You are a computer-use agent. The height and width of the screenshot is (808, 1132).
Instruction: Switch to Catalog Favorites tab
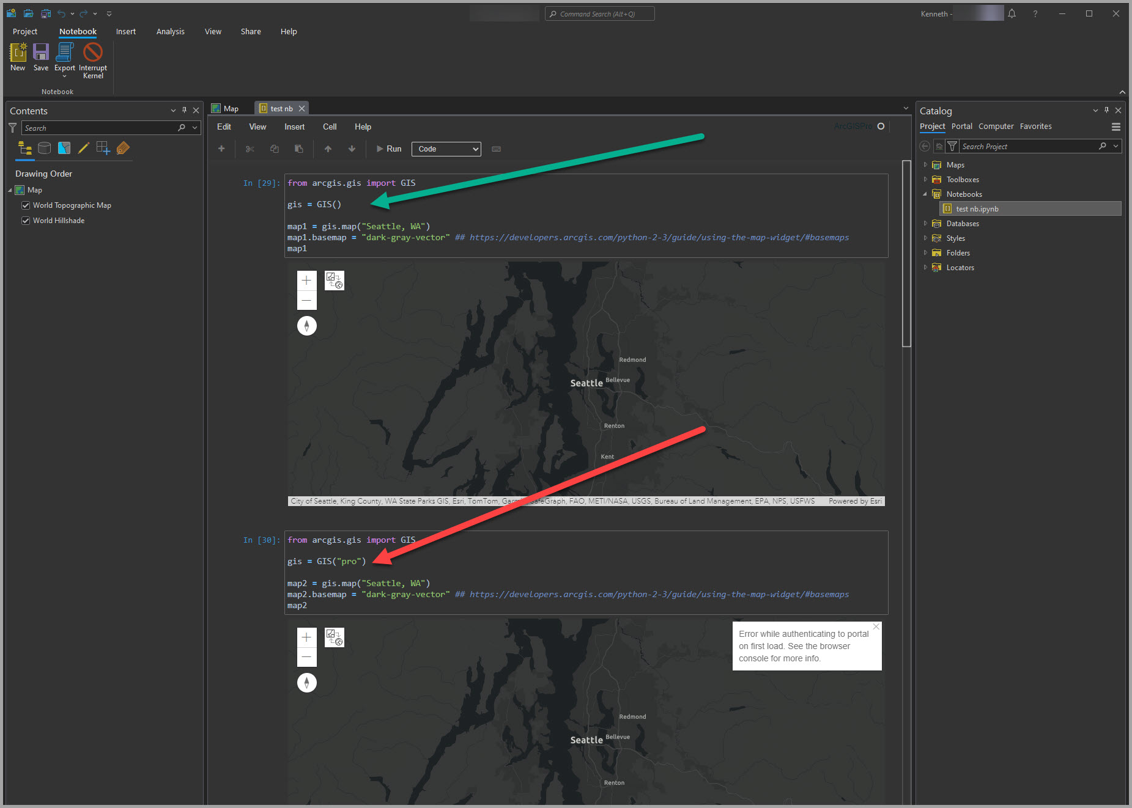tap(1035, 127)
